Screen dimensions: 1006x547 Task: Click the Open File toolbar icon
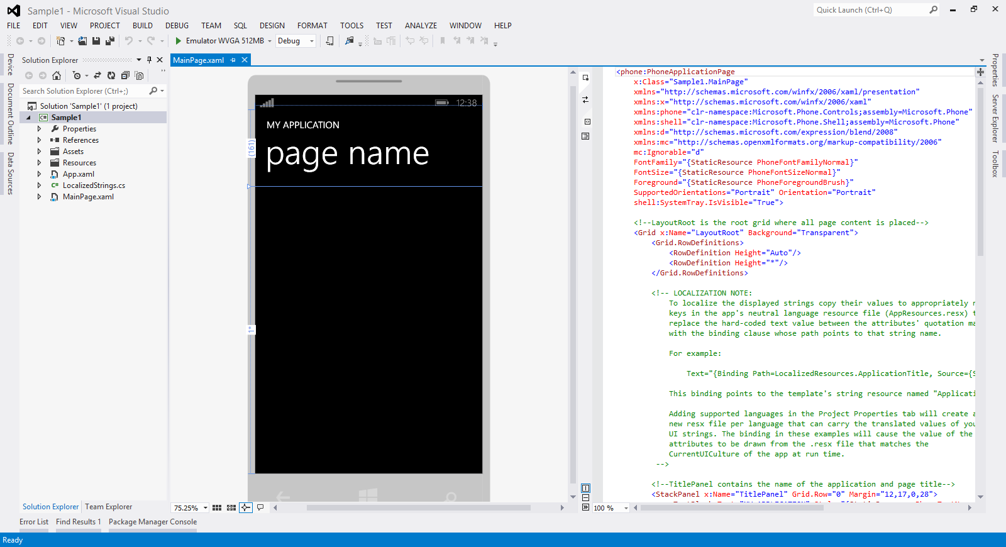tap(82, 41)
